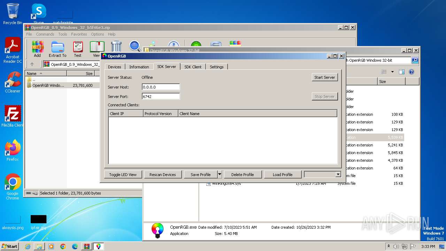
Task: Click the Protocol Version column header
Action: point(161,114)
